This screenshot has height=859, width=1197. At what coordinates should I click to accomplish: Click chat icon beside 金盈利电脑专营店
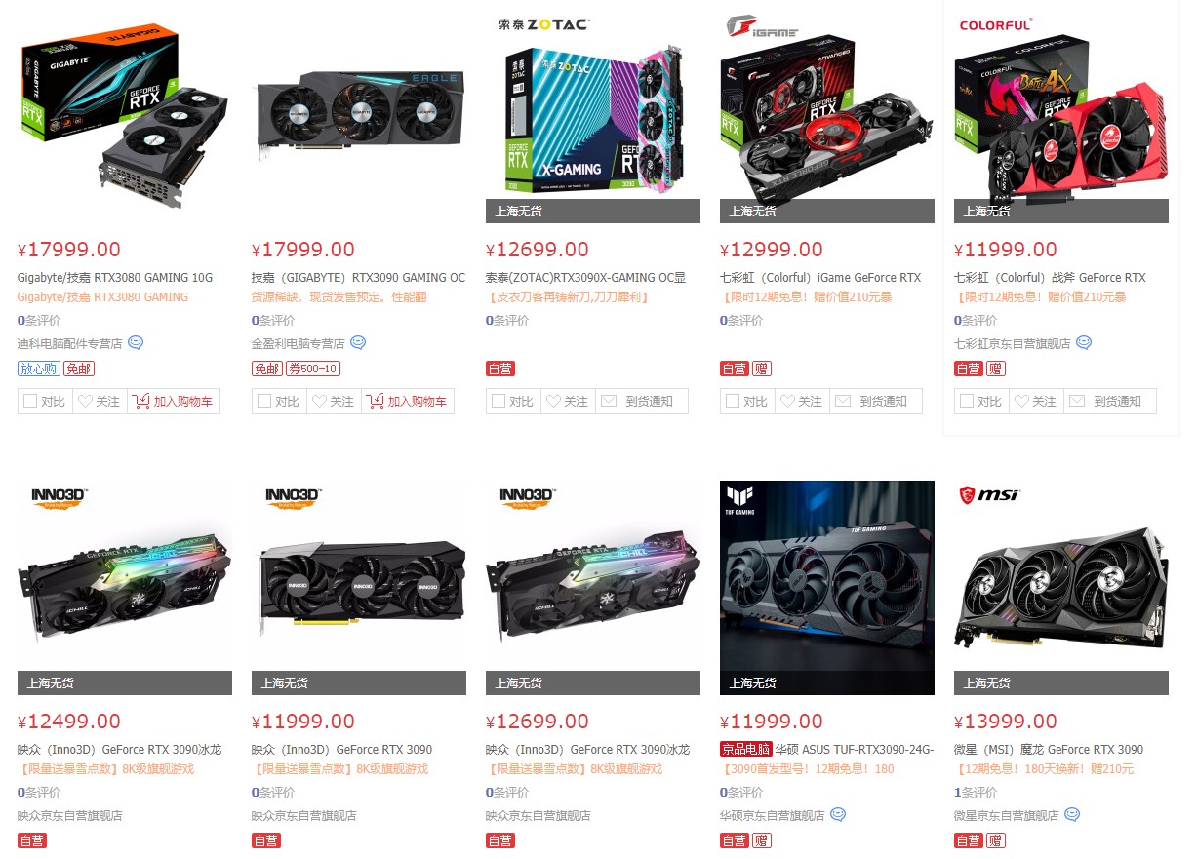click(x=358, y=343)
